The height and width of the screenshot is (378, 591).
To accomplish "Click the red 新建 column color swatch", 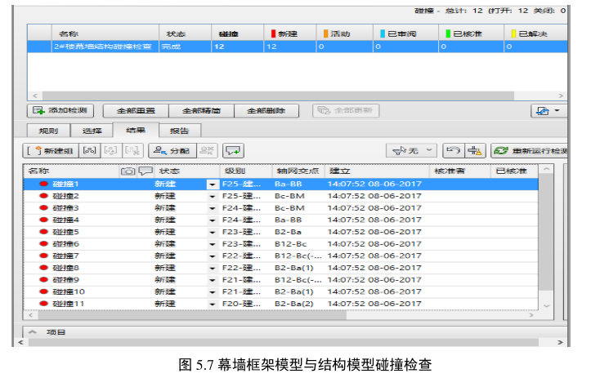I will click(x=273, y=34).
